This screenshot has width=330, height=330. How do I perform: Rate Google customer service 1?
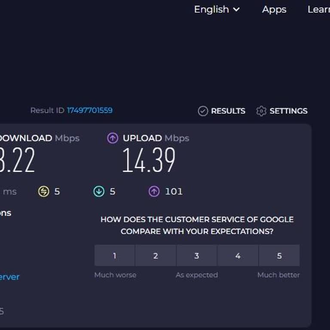pyautogui.click(x=114, y=256)
